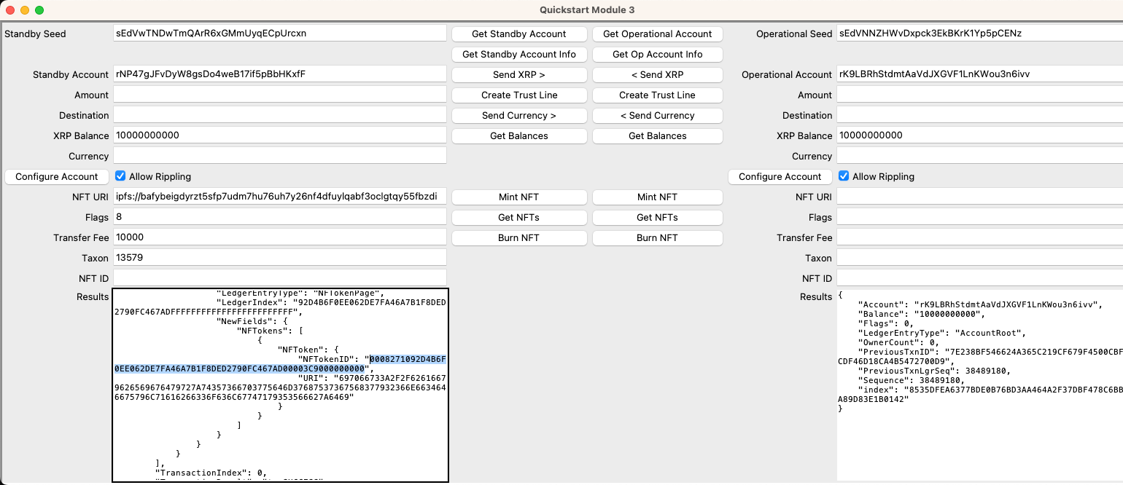This screenshot has width=1123, height=485.
Task: Uncheck the operational Allow Rippling checkbox
Action: coord(844,176)
